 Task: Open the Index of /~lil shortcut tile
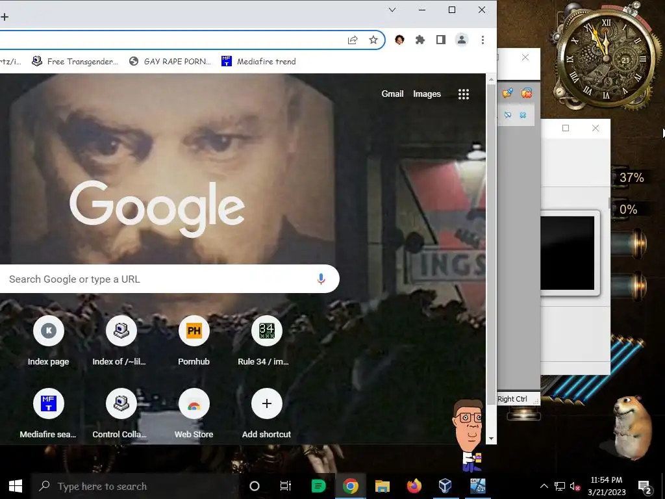121,341
